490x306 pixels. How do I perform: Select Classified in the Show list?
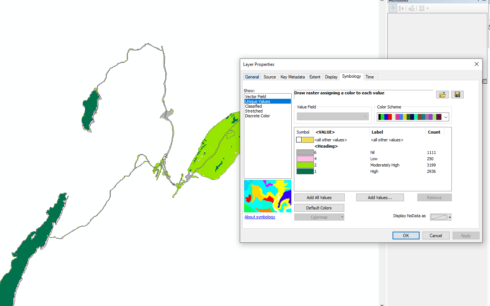[268, 106]
